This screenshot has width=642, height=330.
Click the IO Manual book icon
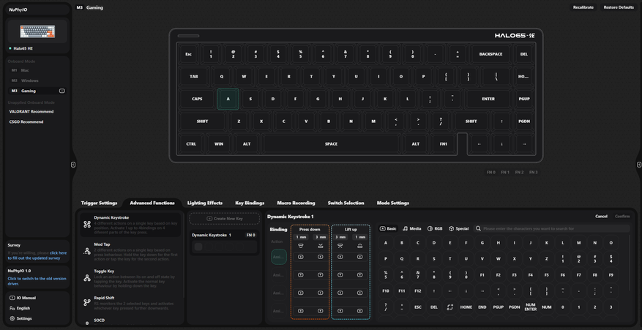[12, 298]
